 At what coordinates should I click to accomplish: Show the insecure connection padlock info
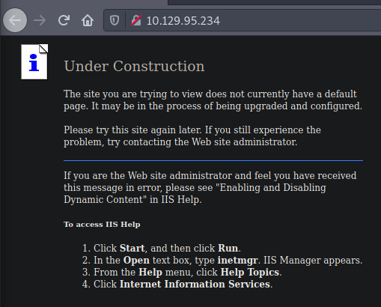(x=136, y=20)
